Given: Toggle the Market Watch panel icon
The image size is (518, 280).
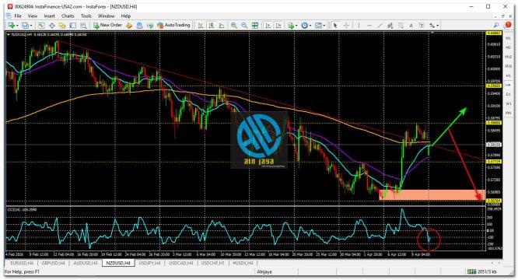Looking at the screenshot, I should pos(41,25).
